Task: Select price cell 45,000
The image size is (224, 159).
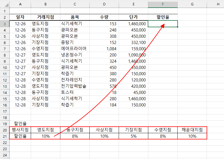Action: click(x=133, y=93)
